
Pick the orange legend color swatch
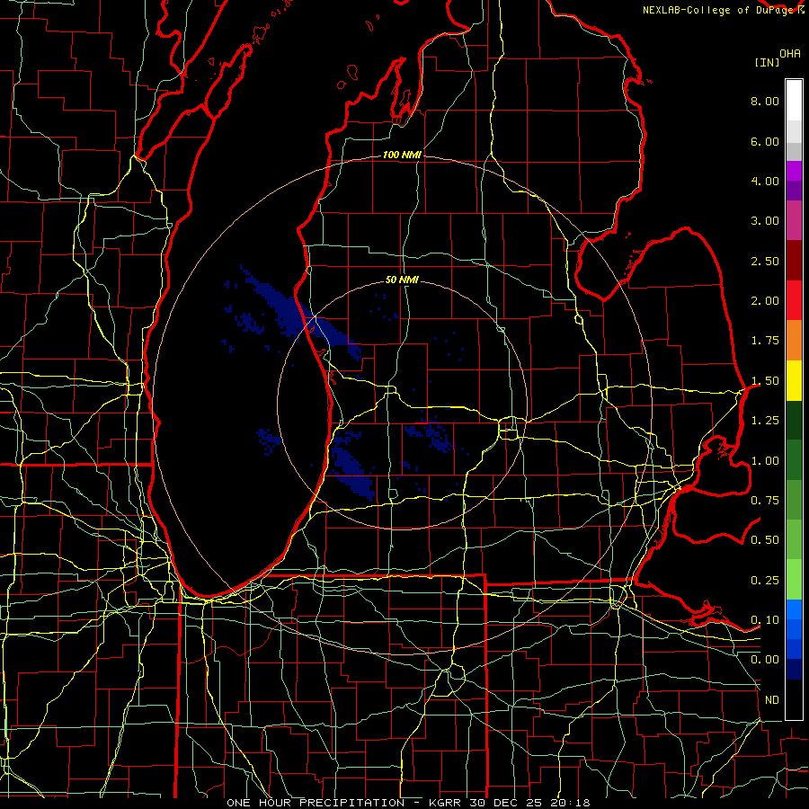point(794,341)
